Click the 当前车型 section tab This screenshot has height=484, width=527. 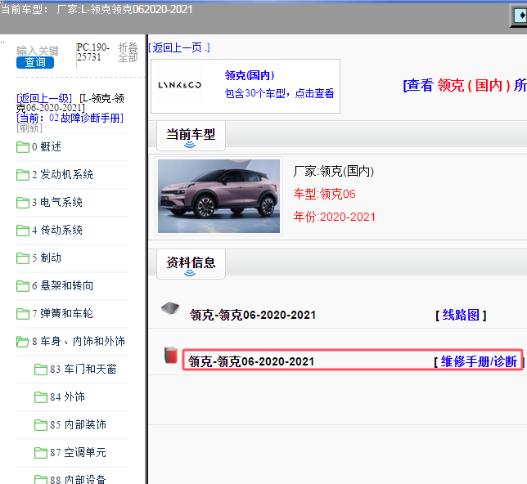(191, 136)
